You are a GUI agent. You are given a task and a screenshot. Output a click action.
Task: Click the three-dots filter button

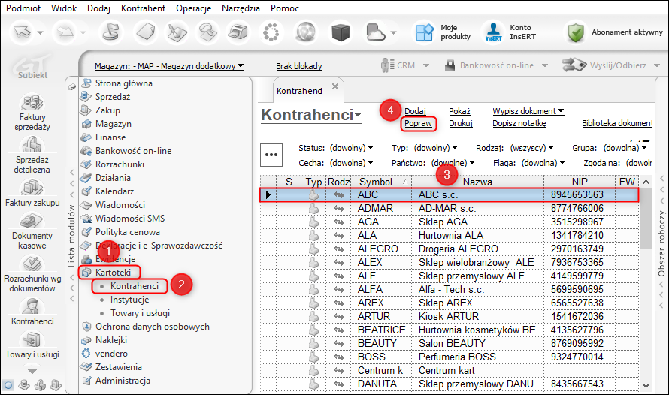click(x=271, y=154)
